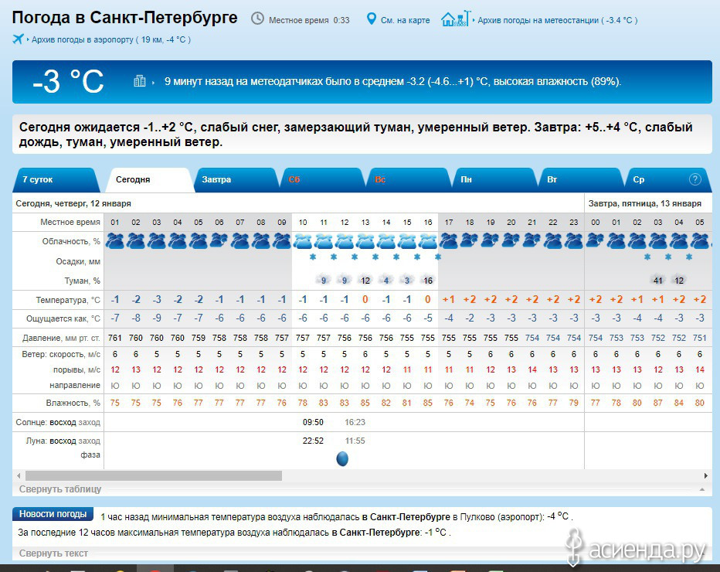Image resolution: width=720 pixels, height=572 pixels.
Task: Click the "Давление, мм рт. ст." row label
Action: (61, 338)
